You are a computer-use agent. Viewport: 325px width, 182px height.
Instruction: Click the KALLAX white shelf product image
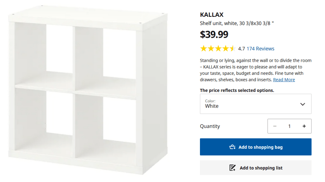88,91
